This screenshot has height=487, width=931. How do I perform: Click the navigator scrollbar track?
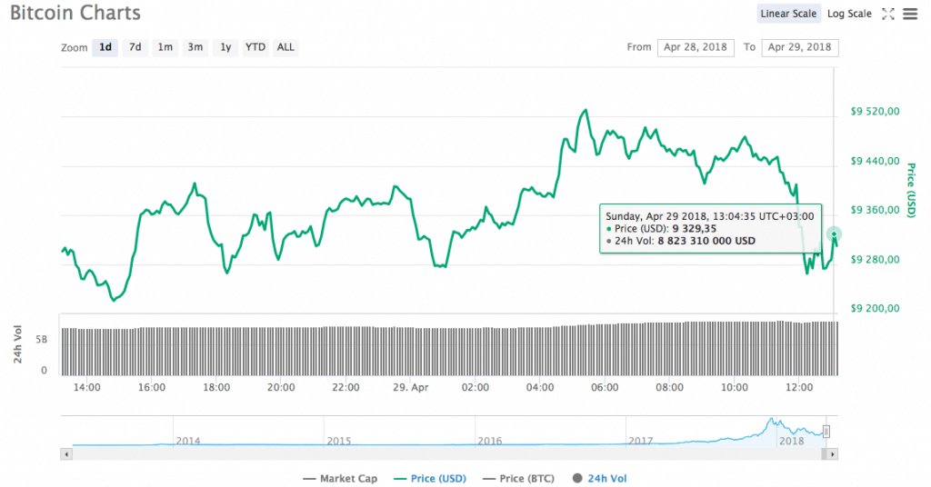pos(445,454)
